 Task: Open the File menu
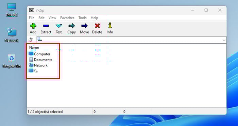click(32, 18)
